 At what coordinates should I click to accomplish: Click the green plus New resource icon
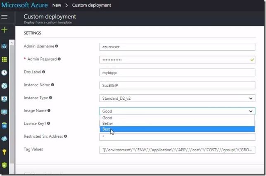click(x=5, y=30)
